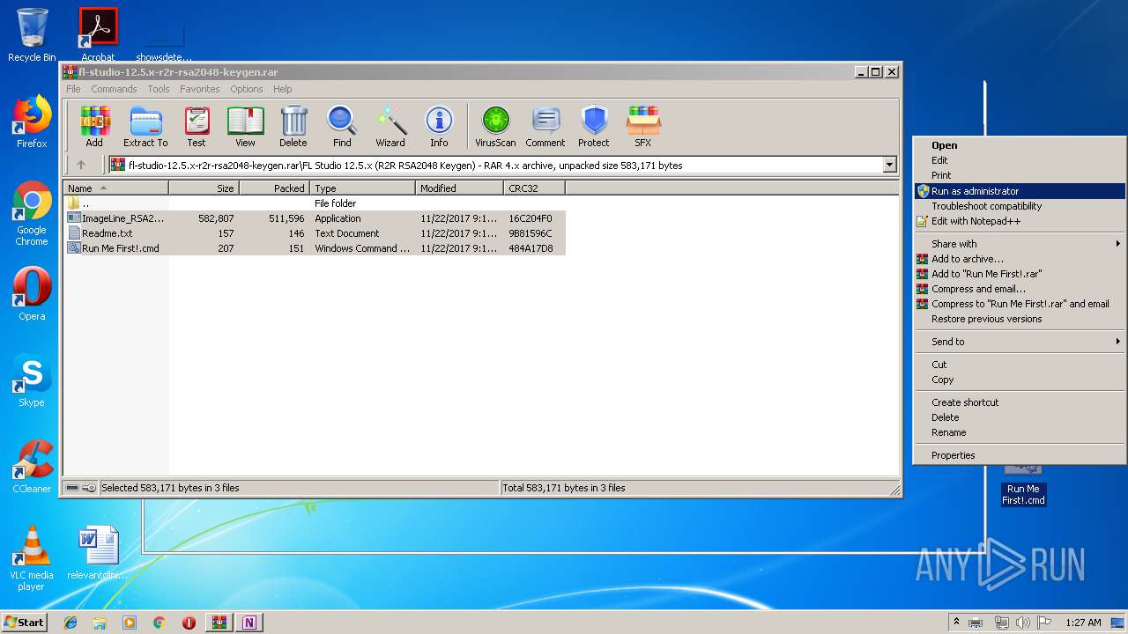Click the View toolbar icon

pos(245,127)
